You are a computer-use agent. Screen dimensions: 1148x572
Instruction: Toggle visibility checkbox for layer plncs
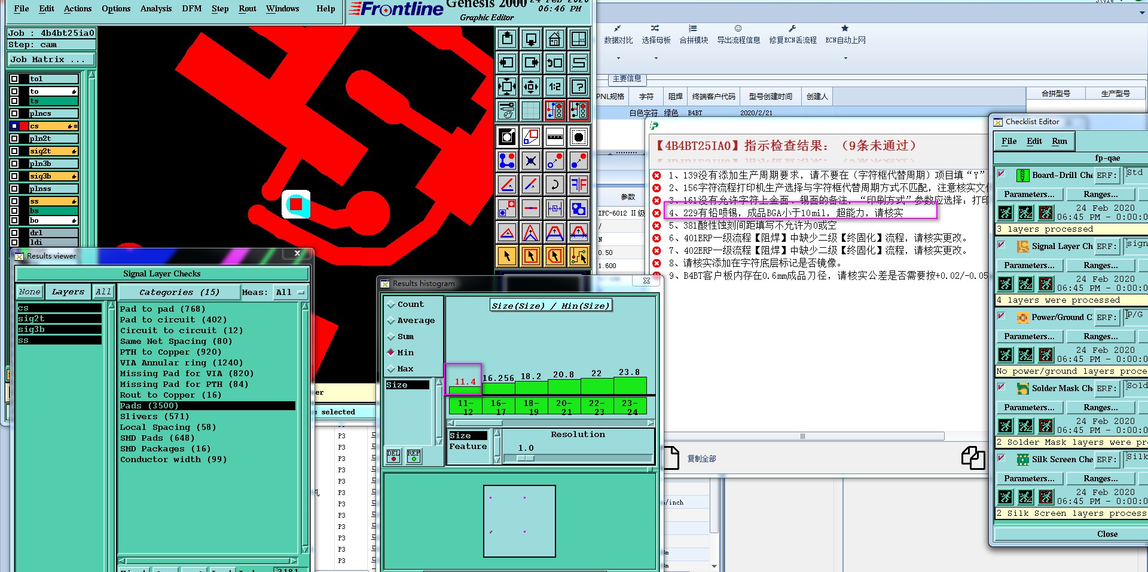click(14, 113)
